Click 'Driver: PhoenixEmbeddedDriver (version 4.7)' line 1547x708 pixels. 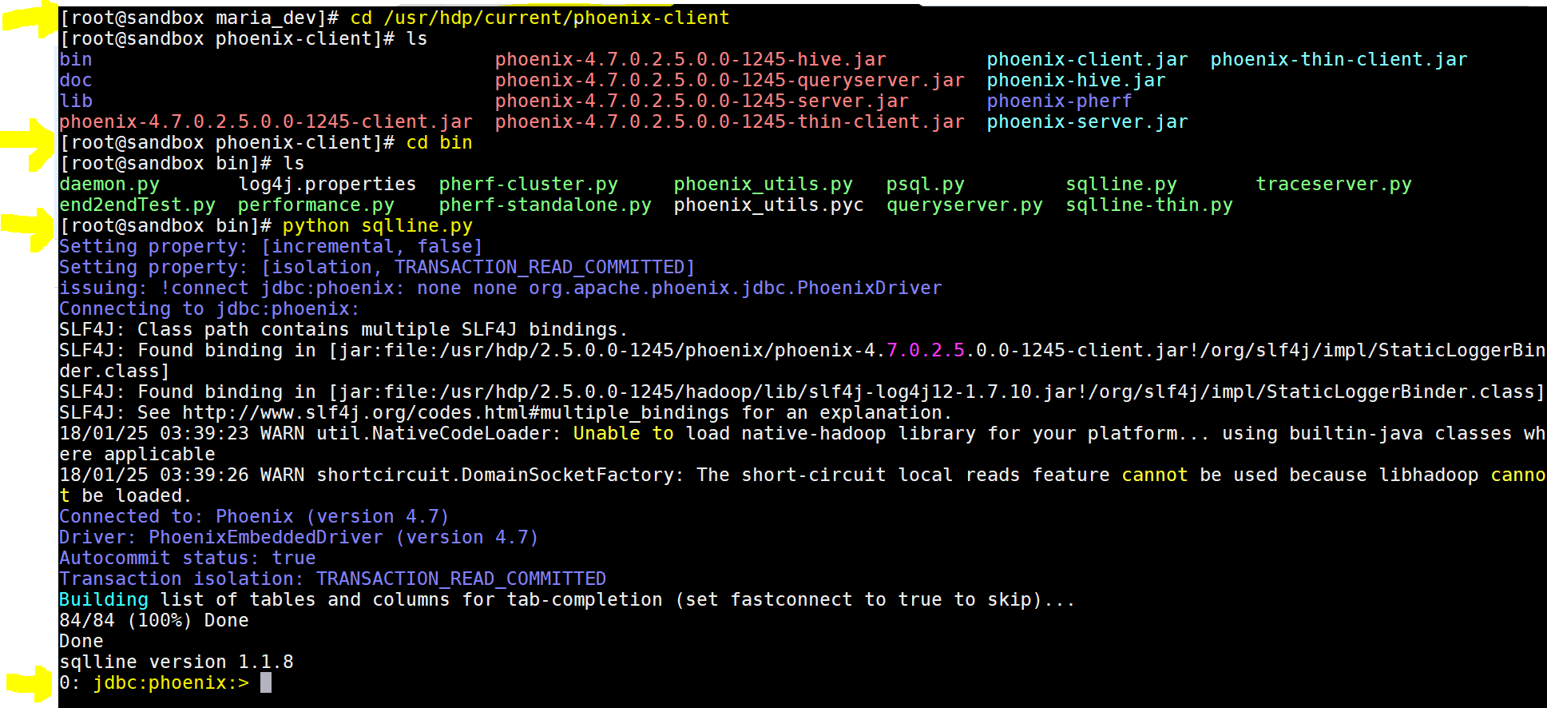point(299,538)
